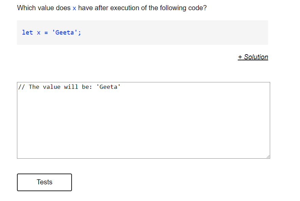Viewport: 300px width, 201px height.
Task: Click the Tests button
Action: click(44, 182)
